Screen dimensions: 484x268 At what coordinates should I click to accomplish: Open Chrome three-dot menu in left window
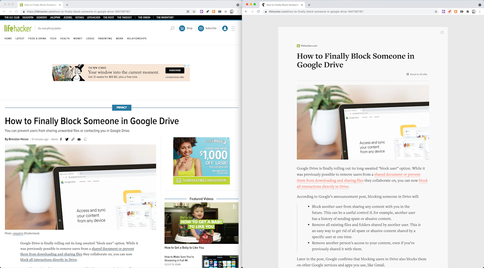[238, 11]
